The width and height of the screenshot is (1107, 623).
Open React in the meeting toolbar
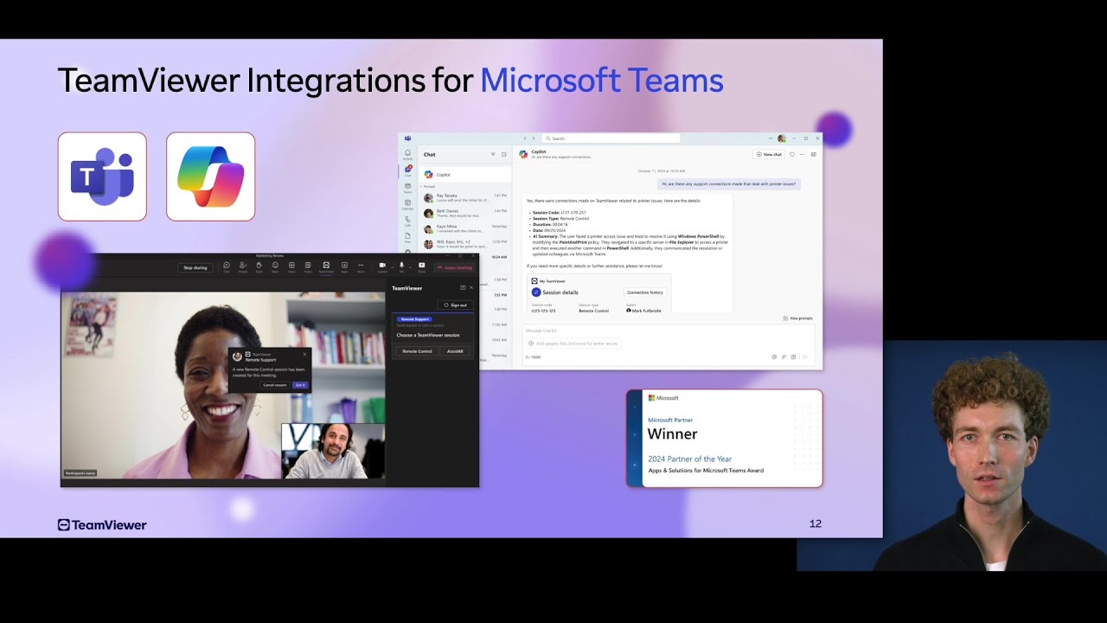[276, 267]
